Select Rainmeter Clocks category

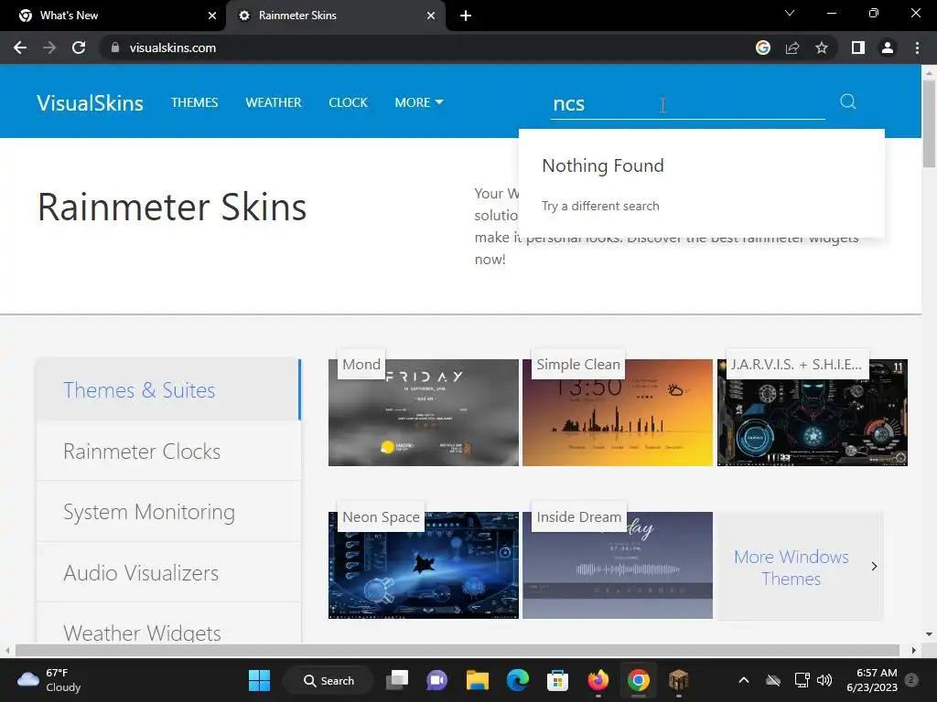pyautogui.click(x=168, y=452)
